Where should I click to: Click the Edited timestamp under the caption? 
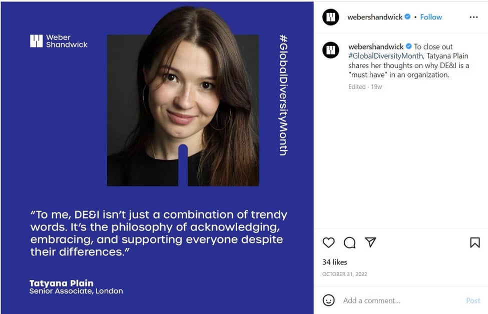356,86
